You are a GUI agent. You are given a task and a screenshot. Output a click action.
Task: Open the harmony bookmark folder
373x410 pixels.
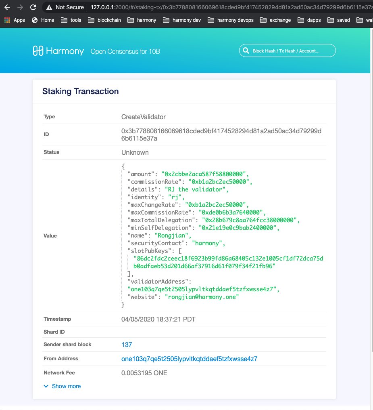coord(142,20)
